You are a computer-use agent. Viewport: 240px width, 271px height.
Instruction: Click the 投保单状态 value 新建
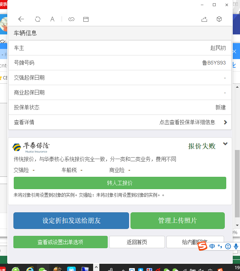(220, 108)
